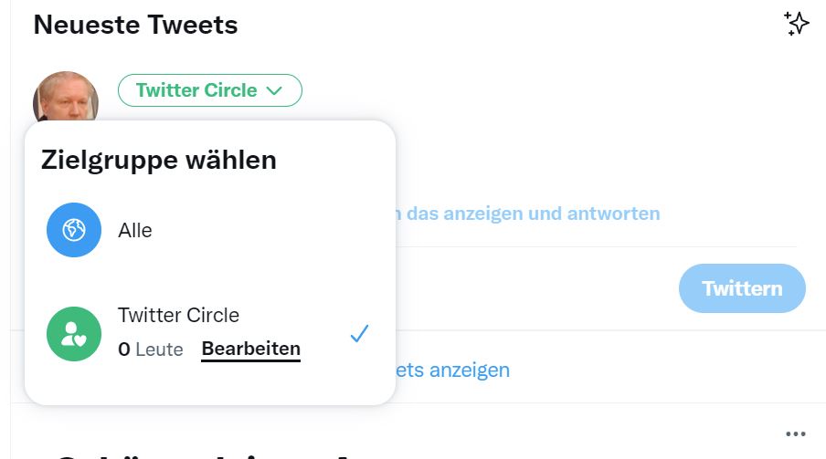The image size is (826, 459).
Task: Choose the Alle audience option
Action: [x=135, y=231]
